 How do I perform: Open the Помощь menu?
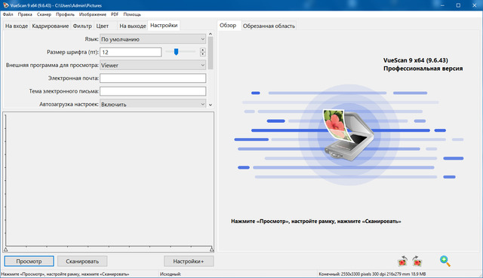coord(132,14)
